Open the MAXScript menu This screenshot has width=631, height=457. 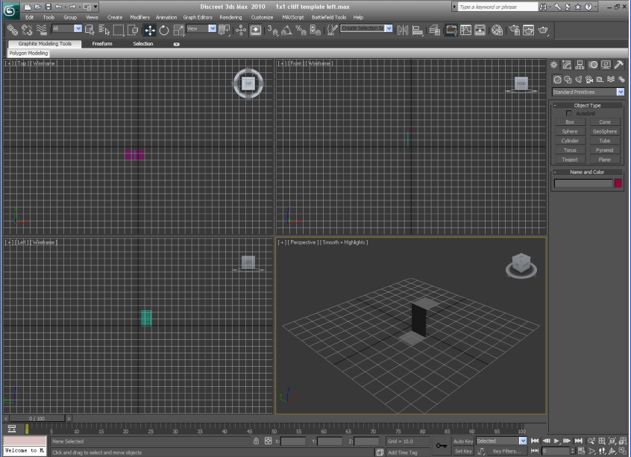click(x=293, y=17)
